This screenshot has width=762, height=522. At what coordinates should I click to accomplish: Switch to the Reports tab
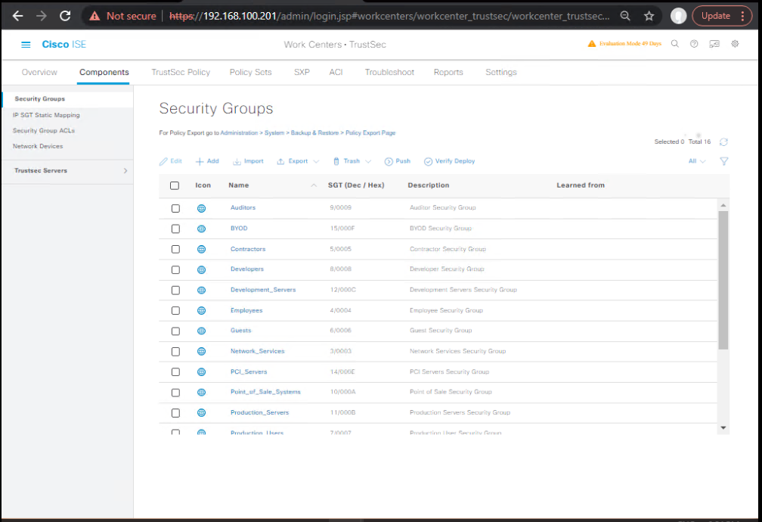point(448,72)
